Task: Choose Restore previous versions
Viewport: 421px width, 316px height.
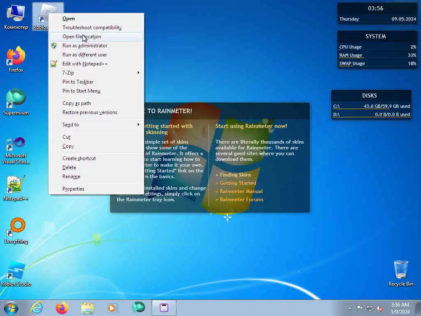Action: tap(96, 112)
